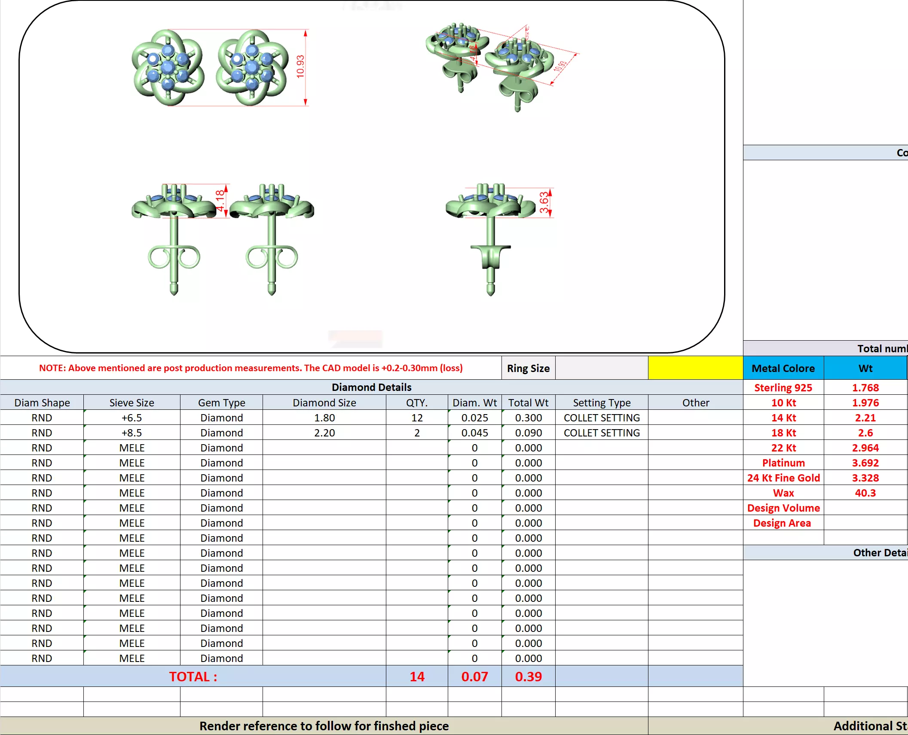Click the 0.045 diamond weight cell

coord(475,433)
